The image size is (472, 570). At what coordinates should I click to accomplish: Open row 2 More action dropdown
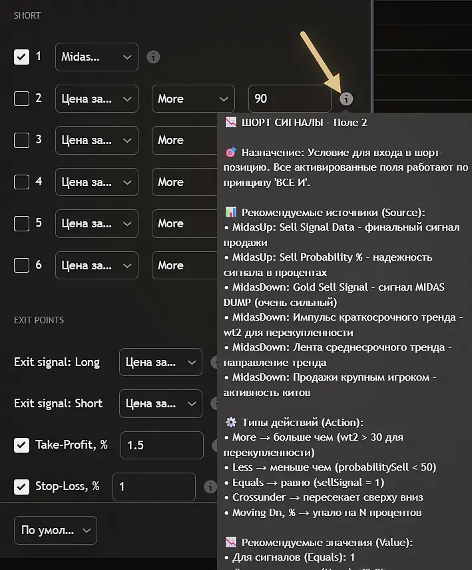click(193, 99)
